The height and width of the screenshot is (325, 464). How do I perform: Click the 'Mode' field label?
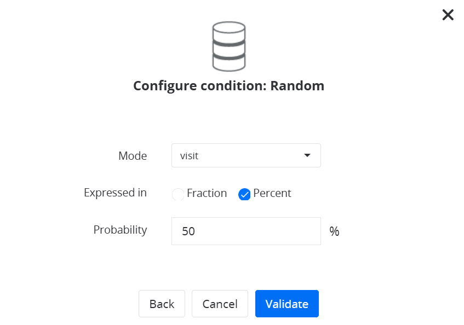[133, 156]
